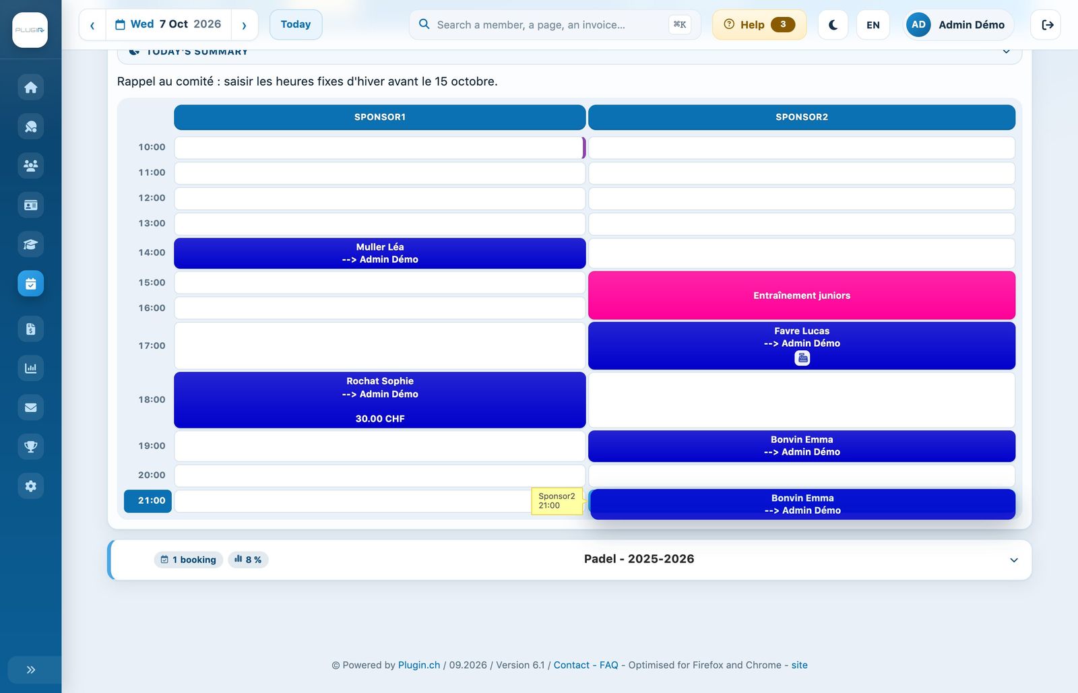The height and width of the screenshot is (693, 1078).
Task: Open Entraînement juniors pink block
Action: coord(802,296)
